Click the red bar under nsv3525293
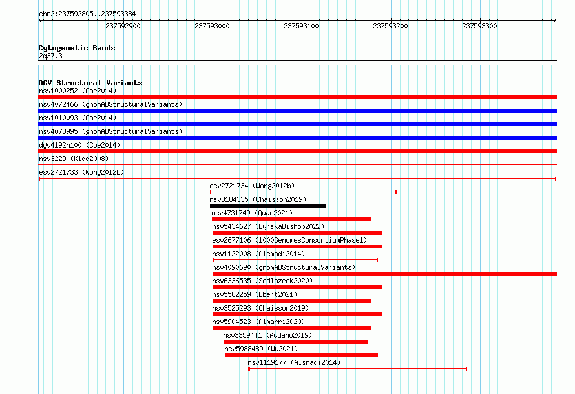Viewport: 575px width, 394px height. click(297, 314)
